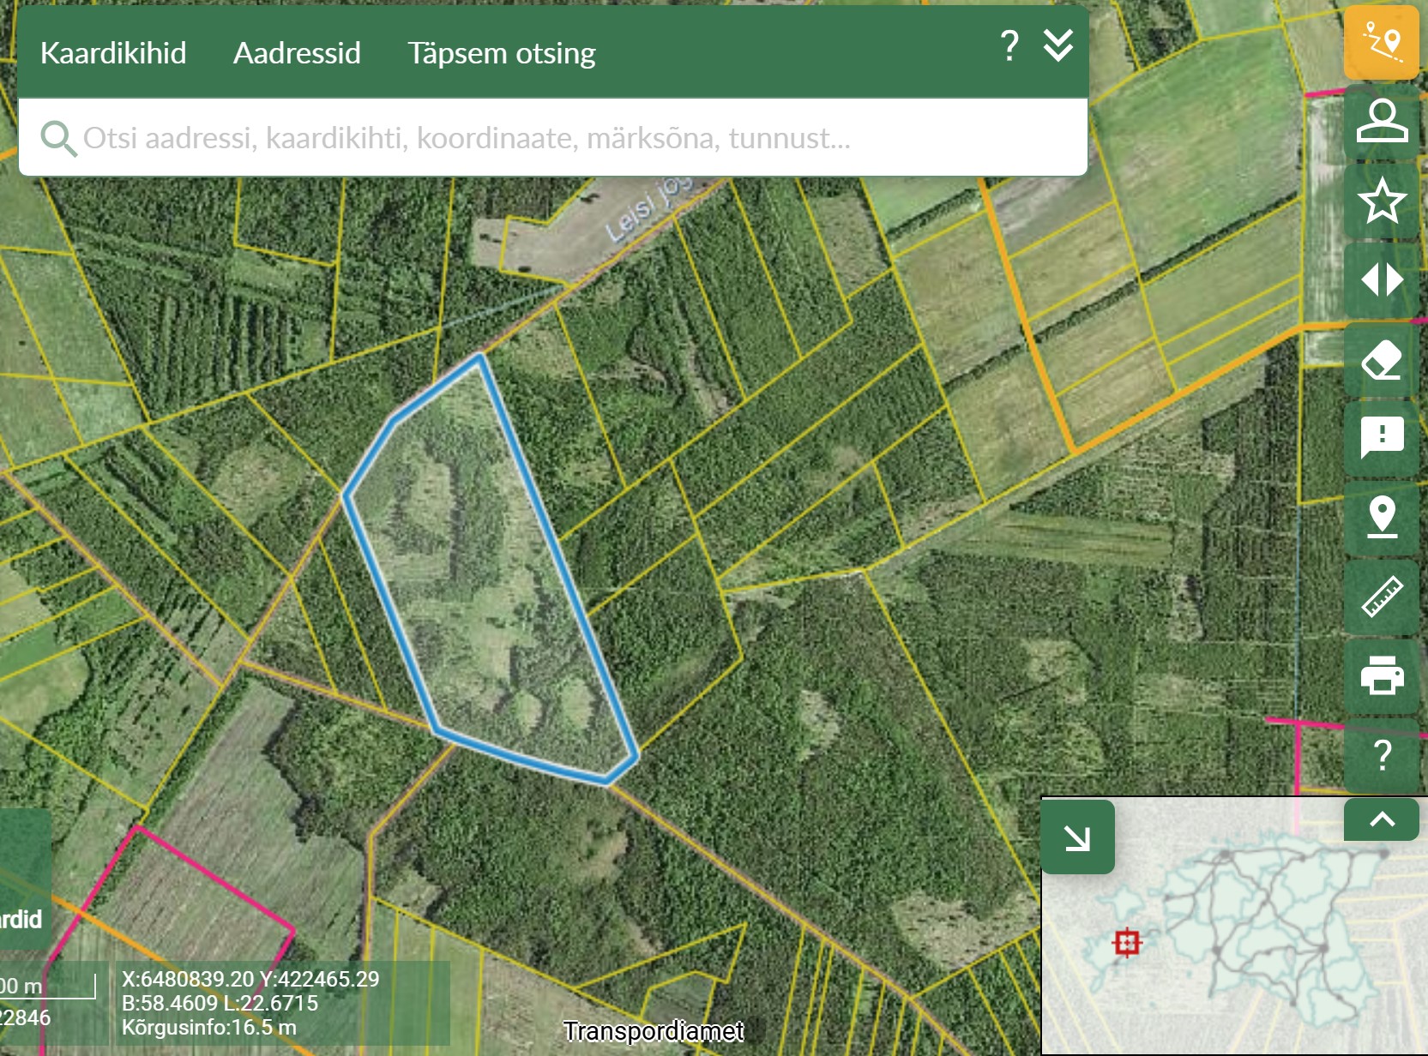
Task: Select the ruler measurement tool
Action: (x=1381, y=597)
